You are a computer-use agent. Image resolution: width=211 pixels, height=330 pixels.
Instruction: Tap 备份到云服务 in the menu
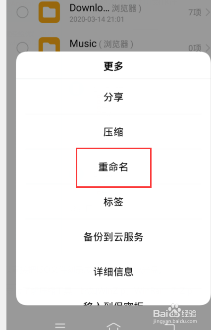[113, 237]
